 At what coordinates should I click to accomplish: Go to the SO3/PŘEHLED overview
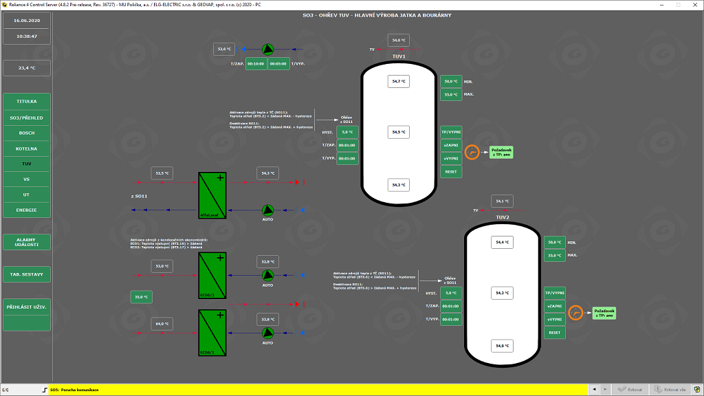coord(27,118)
